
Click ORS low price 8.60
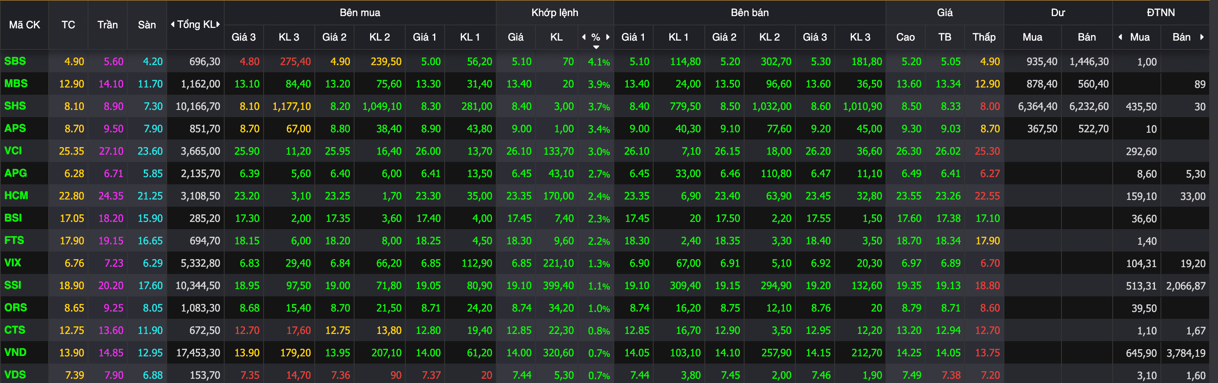point(990,308)
